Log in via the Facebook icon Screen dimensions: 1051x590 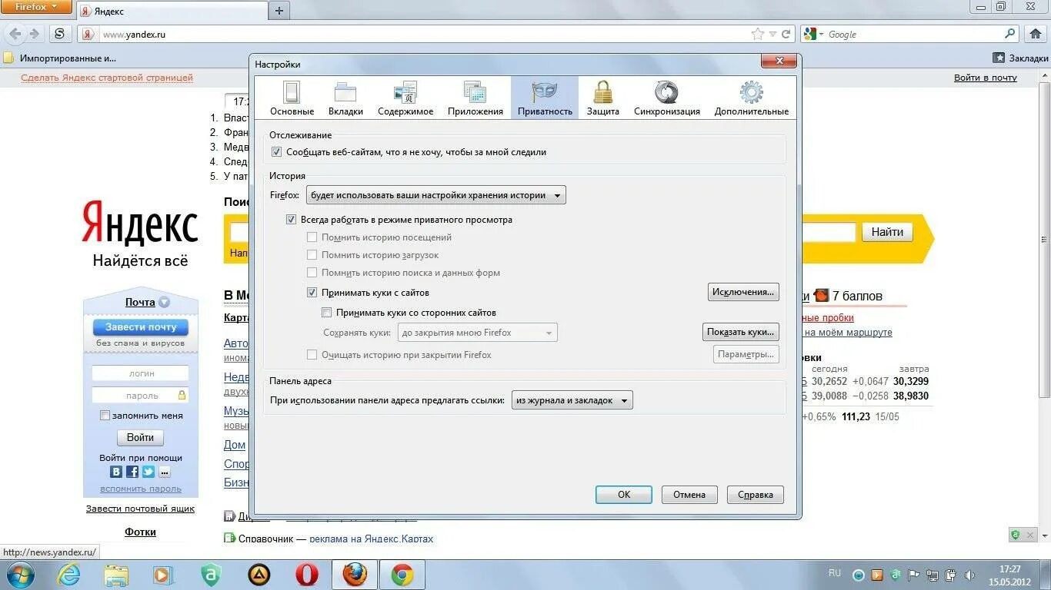click(x=132, y=472)
